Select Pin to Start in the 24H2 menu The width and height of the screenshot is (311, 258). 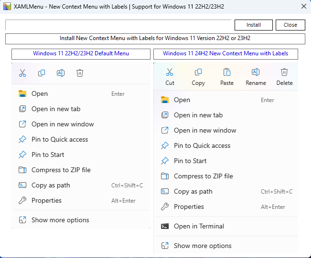coord(226,161)
